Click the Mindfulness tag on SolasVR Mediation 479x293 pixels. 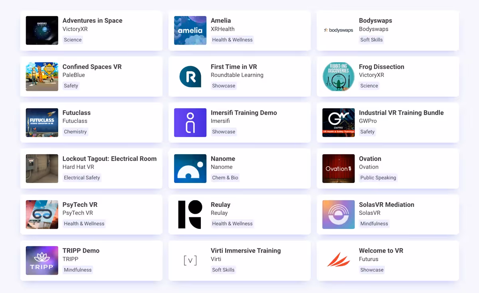tap(374, 224)
